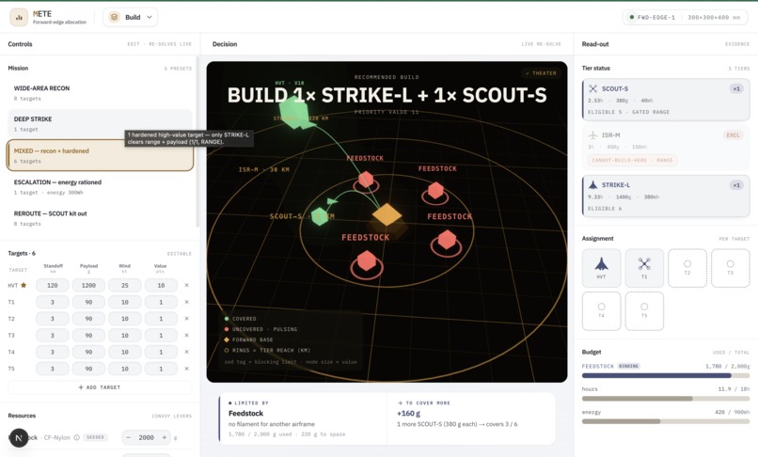Select the empty T3 assignment slot

[x=731, y=268]
